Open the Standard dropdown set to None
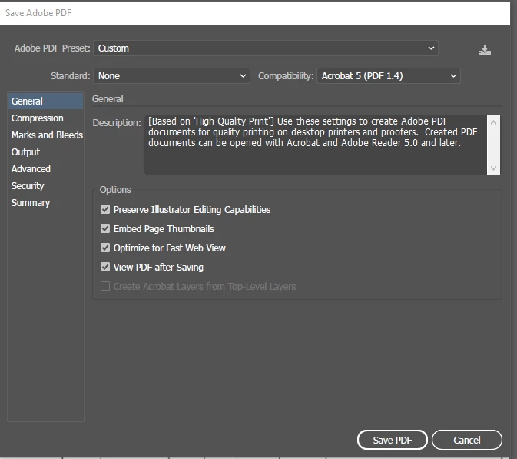517x459 pixels. [x=171, y=76]
